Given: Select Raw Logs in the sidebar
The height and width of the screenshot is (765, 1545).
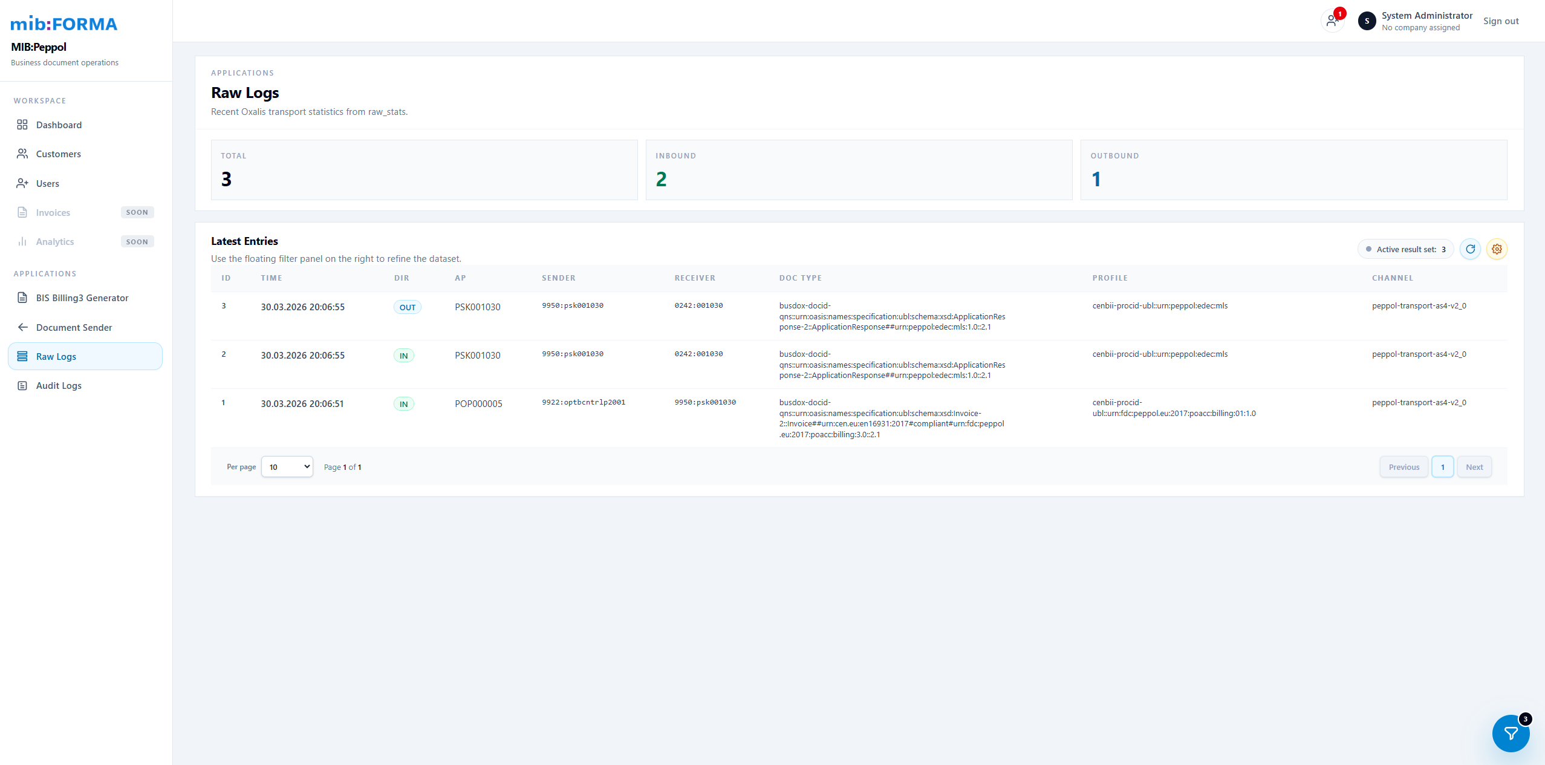Looking at the screenshot, I should click(85, 356).
